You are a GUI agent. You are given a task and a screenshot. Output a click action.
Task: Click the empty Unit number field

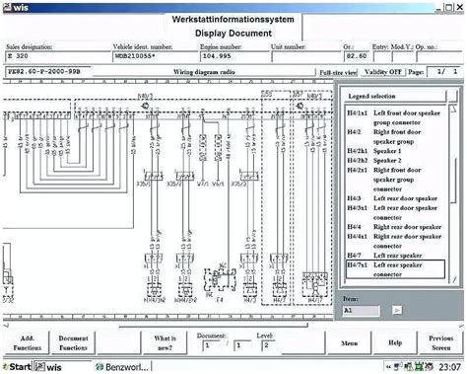pyautogui.click(x=306, y=56)
